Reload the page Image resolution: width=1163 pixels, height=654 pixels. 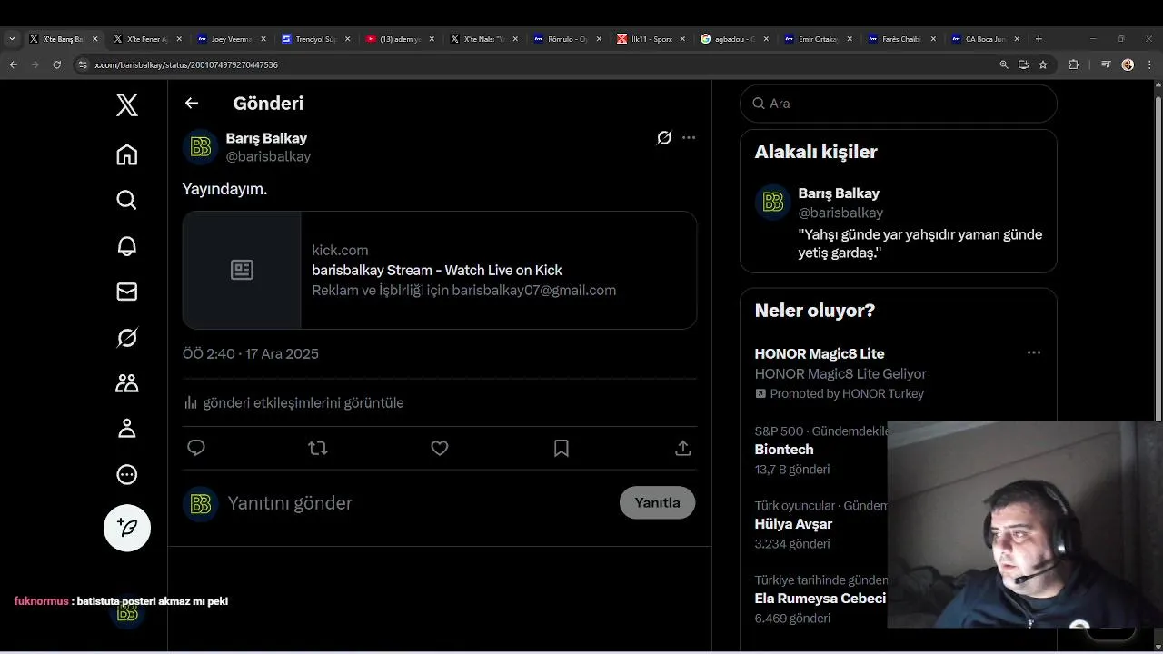[57, 64]
